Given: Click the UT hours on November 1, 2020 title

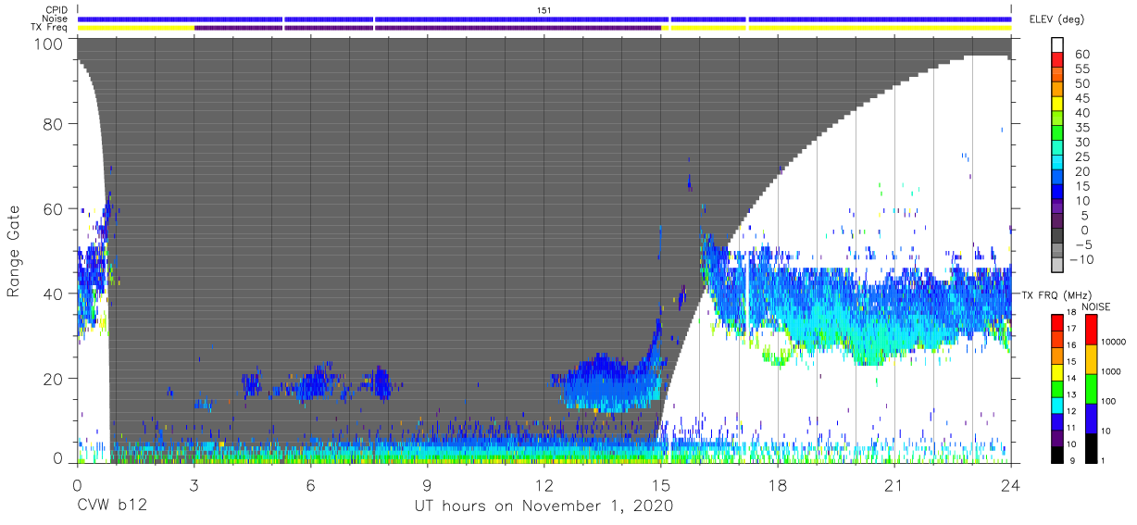Looking at the screenshot, I should click(544, 506).
